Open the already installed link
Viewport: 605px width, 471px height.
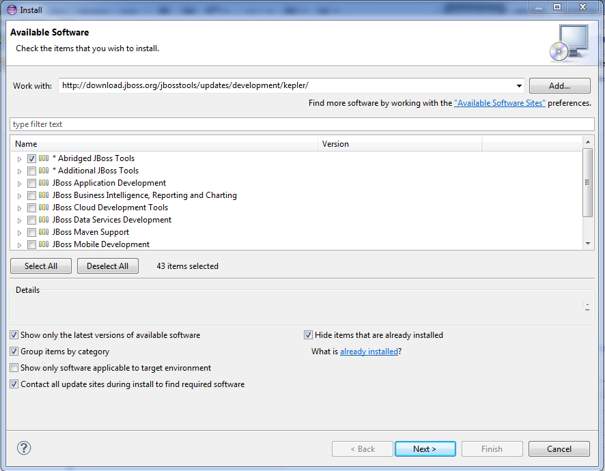(369, 352)
